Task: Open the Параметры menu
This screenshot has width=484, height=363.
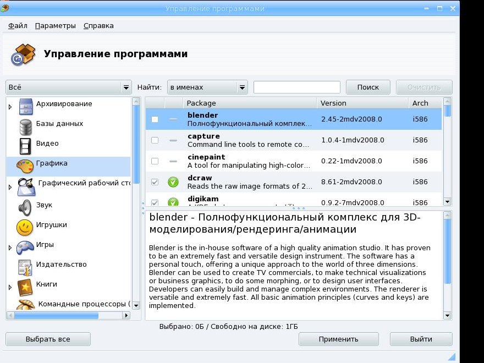Action: 55,26
